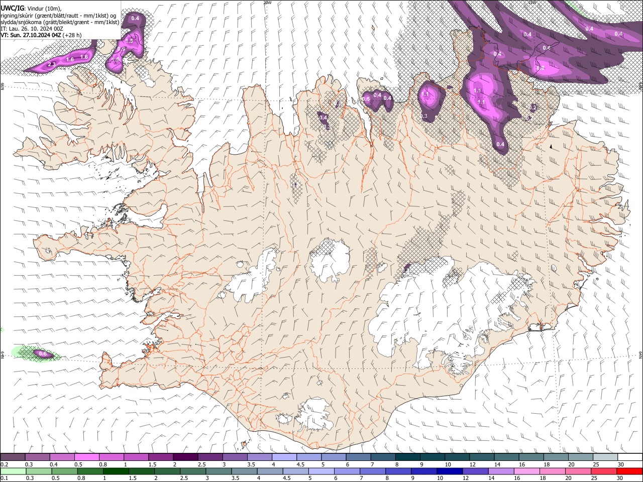
Task: Click the 0.2 precipitation value on the map's northeast
Action: (x=533, y=107)
